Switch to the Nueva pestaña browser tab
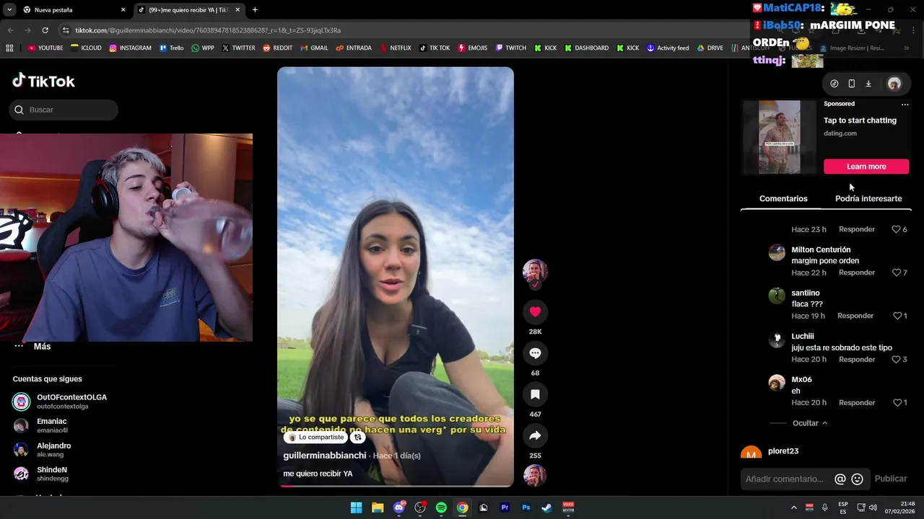This screenshot has width=924, height=519. click(x=72, y=10)
